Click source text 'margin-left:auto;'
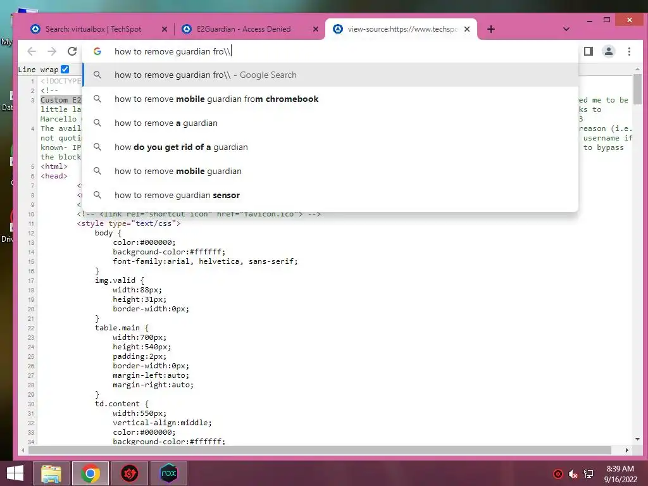Screen dimensions: 648x486 (151, 375)
